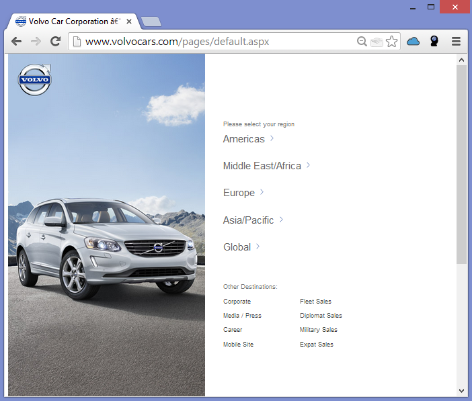Click the browser forward arrow

[36, 41]
